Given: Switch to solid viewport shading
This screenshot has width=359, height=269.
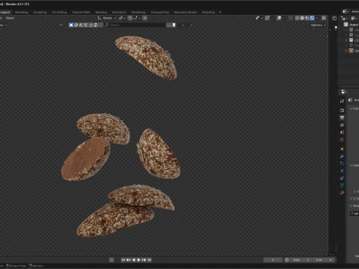Looking at the screenshot, I should click(302, 18).
